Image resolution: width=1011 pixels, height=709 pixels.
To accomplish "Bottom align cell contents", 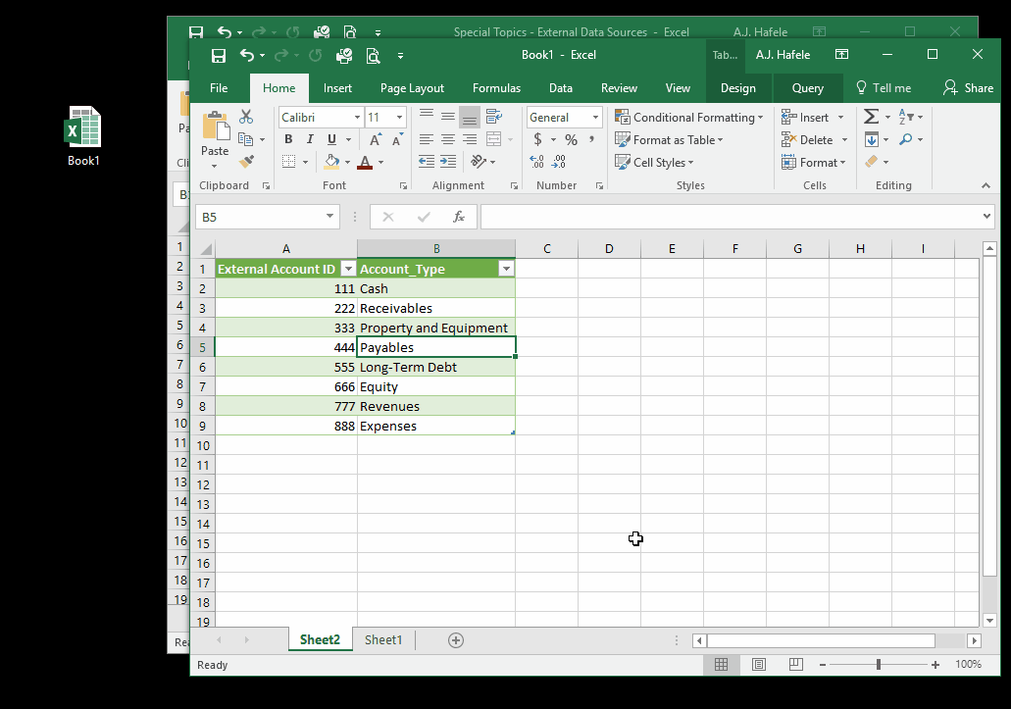I will [x=470, y=118].
